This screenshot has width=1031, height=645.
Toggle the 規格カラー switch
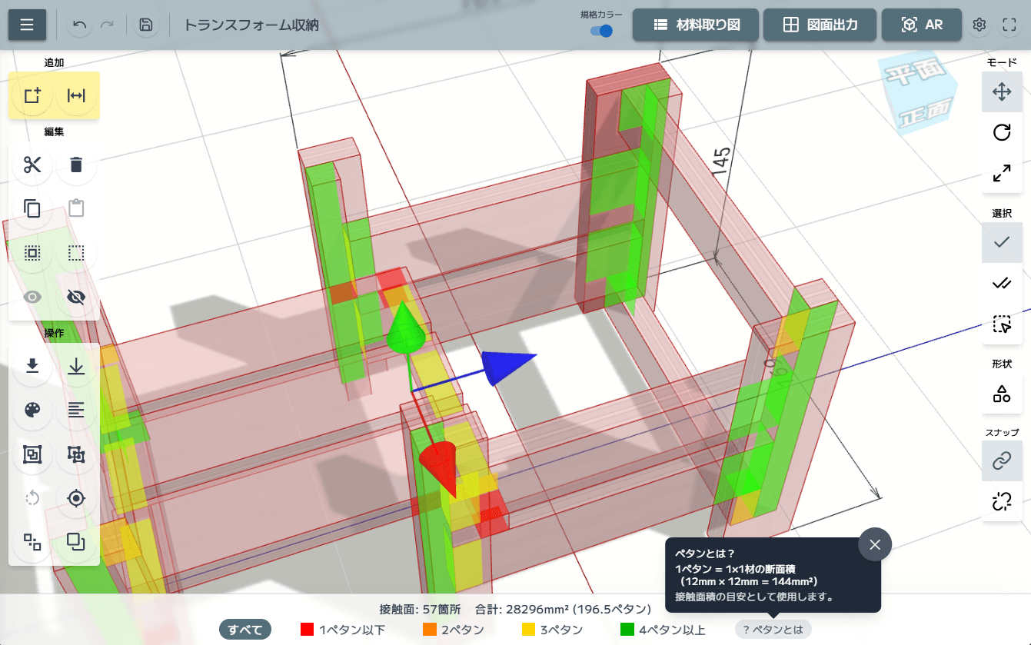(601, 31)
